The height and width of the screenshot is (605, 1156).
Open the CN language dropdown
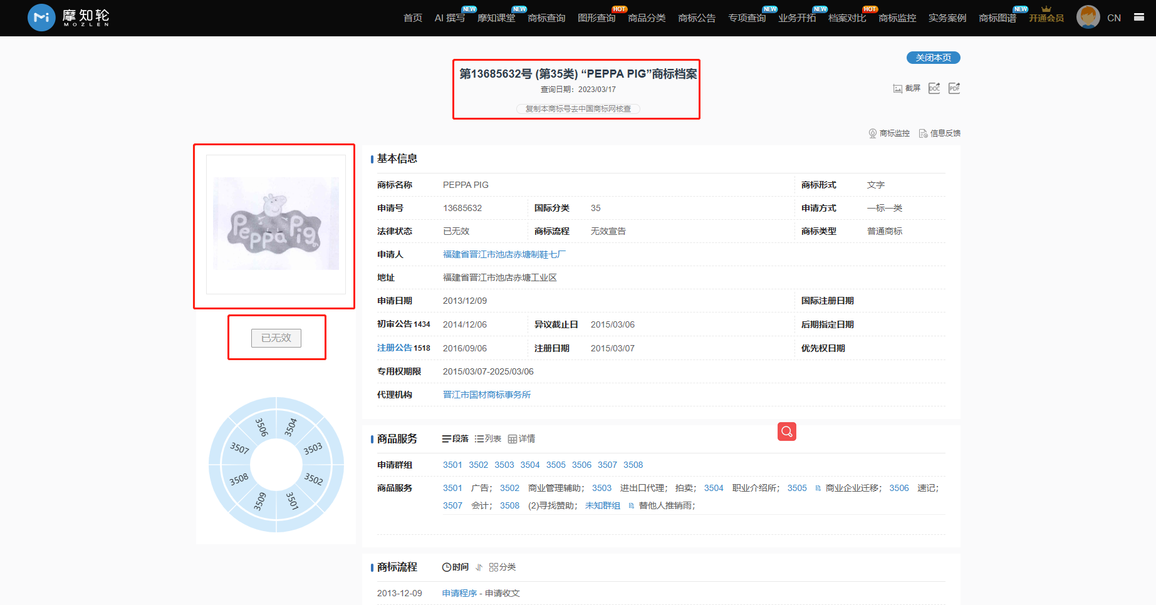[1113, 18]
